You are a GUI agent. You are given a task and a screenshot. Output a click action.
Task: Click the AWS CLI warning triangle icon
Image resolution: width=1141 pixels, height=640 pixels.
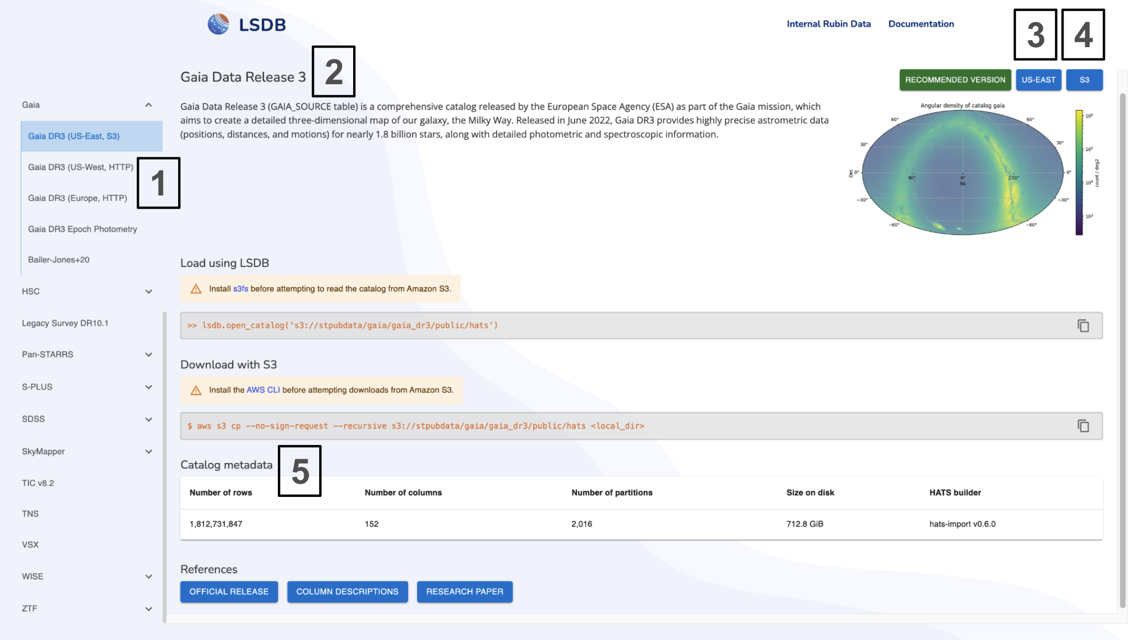[196, 390]
